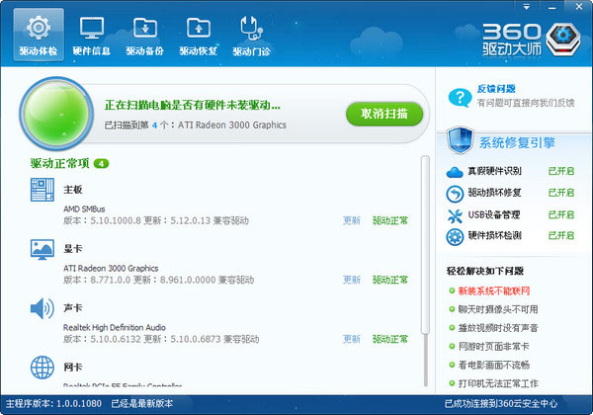This screenshot has width=593, height=415.
Task: Click the 驱动正常项 count badge
Action: (101, 164)
